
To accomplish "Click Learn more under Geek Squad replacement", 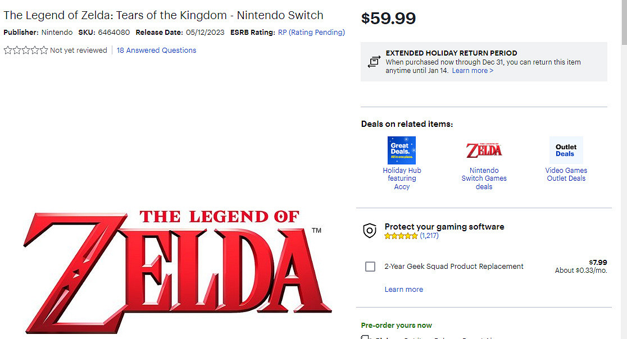I will coord(404,290).
